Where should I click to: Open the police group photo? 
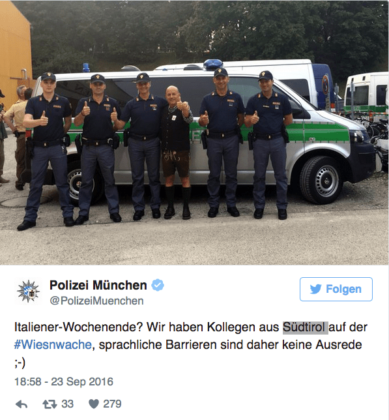pyautogui.click(x=194, y=132)
